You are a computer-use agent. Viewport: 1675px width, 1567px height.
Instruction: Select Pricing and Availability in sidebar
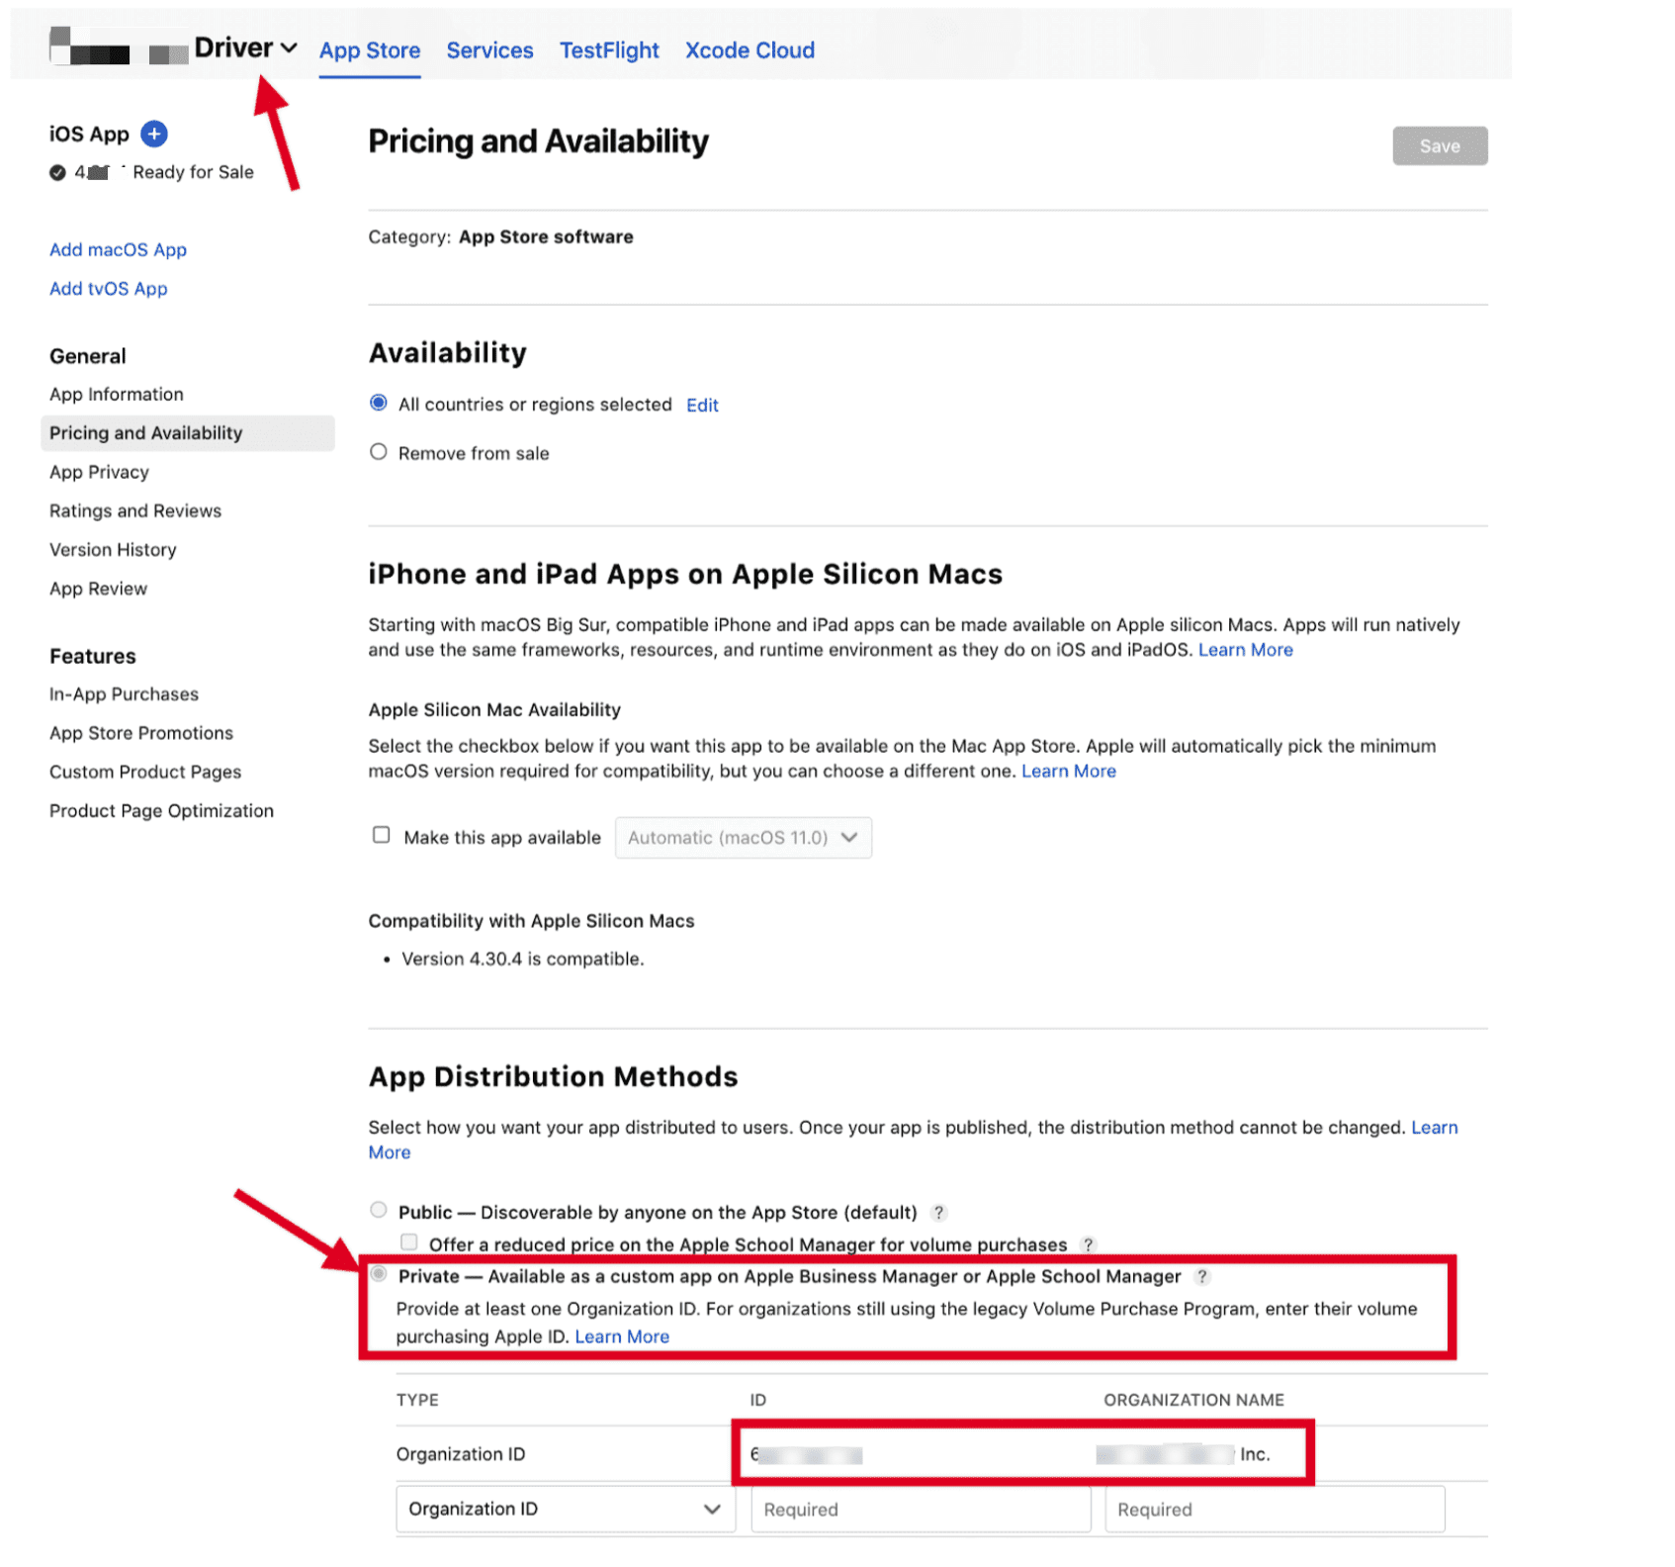[188, 433]
